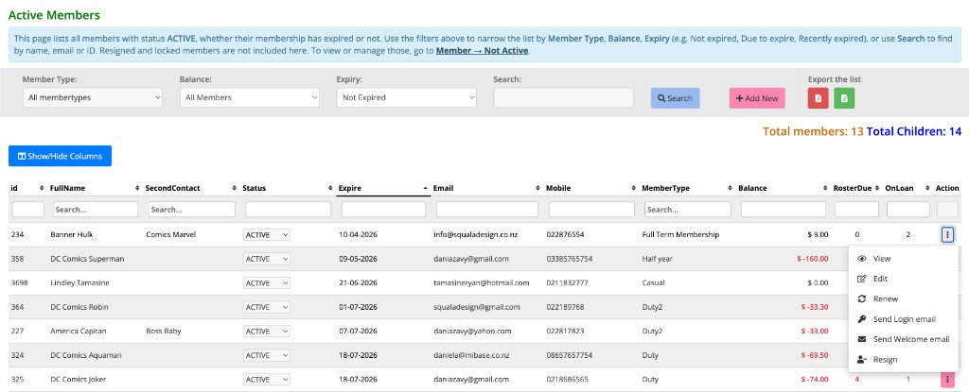This screenshot has height=392, width=969.
Task: Click Total Children: 14 text
Action: click(x=914, y=131)
